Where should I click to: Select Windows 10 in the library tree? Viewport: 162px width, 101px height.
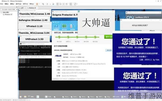coord(8,15)
